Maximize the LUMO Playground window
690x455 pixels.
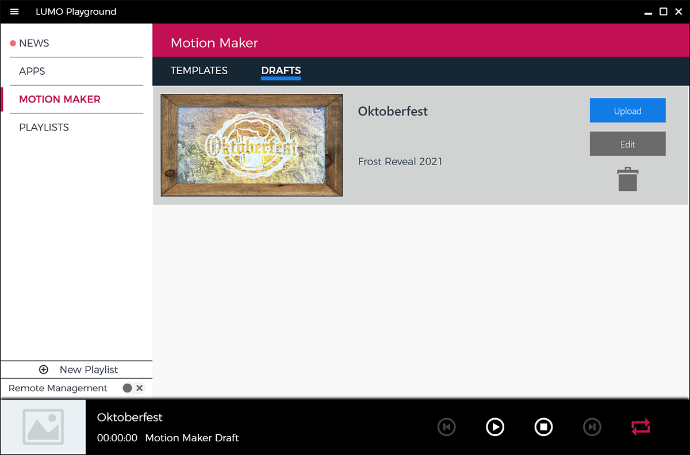click(663, 12)
